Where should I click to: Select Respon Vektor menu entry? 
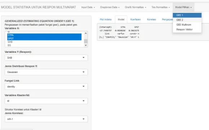[x=187, y=29]
